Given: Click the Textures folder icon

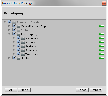Looking at the screenshot, I should [23, 54].
